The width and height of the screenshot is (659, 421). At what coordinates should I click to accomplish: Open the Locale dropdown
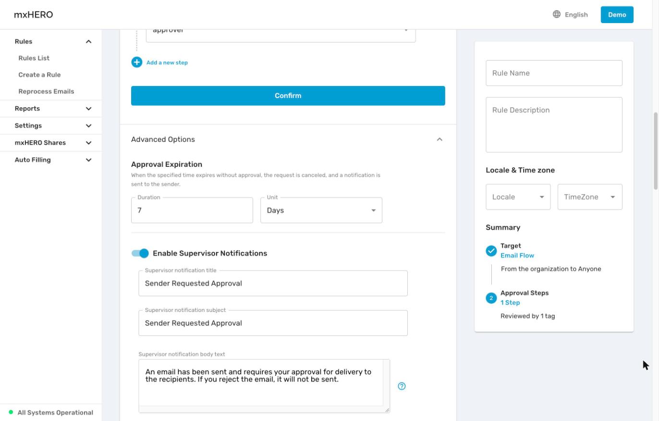tap(518, 197)
